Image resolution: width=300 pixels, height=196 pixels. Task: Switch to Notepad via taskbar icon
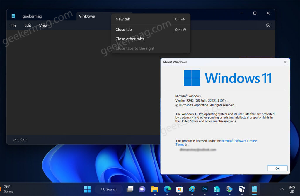(x=254, y=189)
